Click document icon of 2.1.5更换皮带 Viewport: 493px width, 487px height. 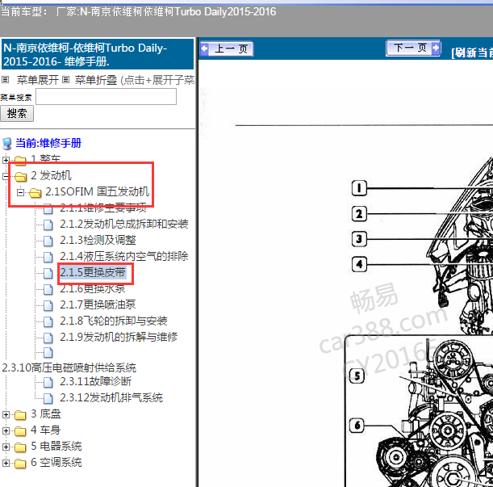(48, 273)
